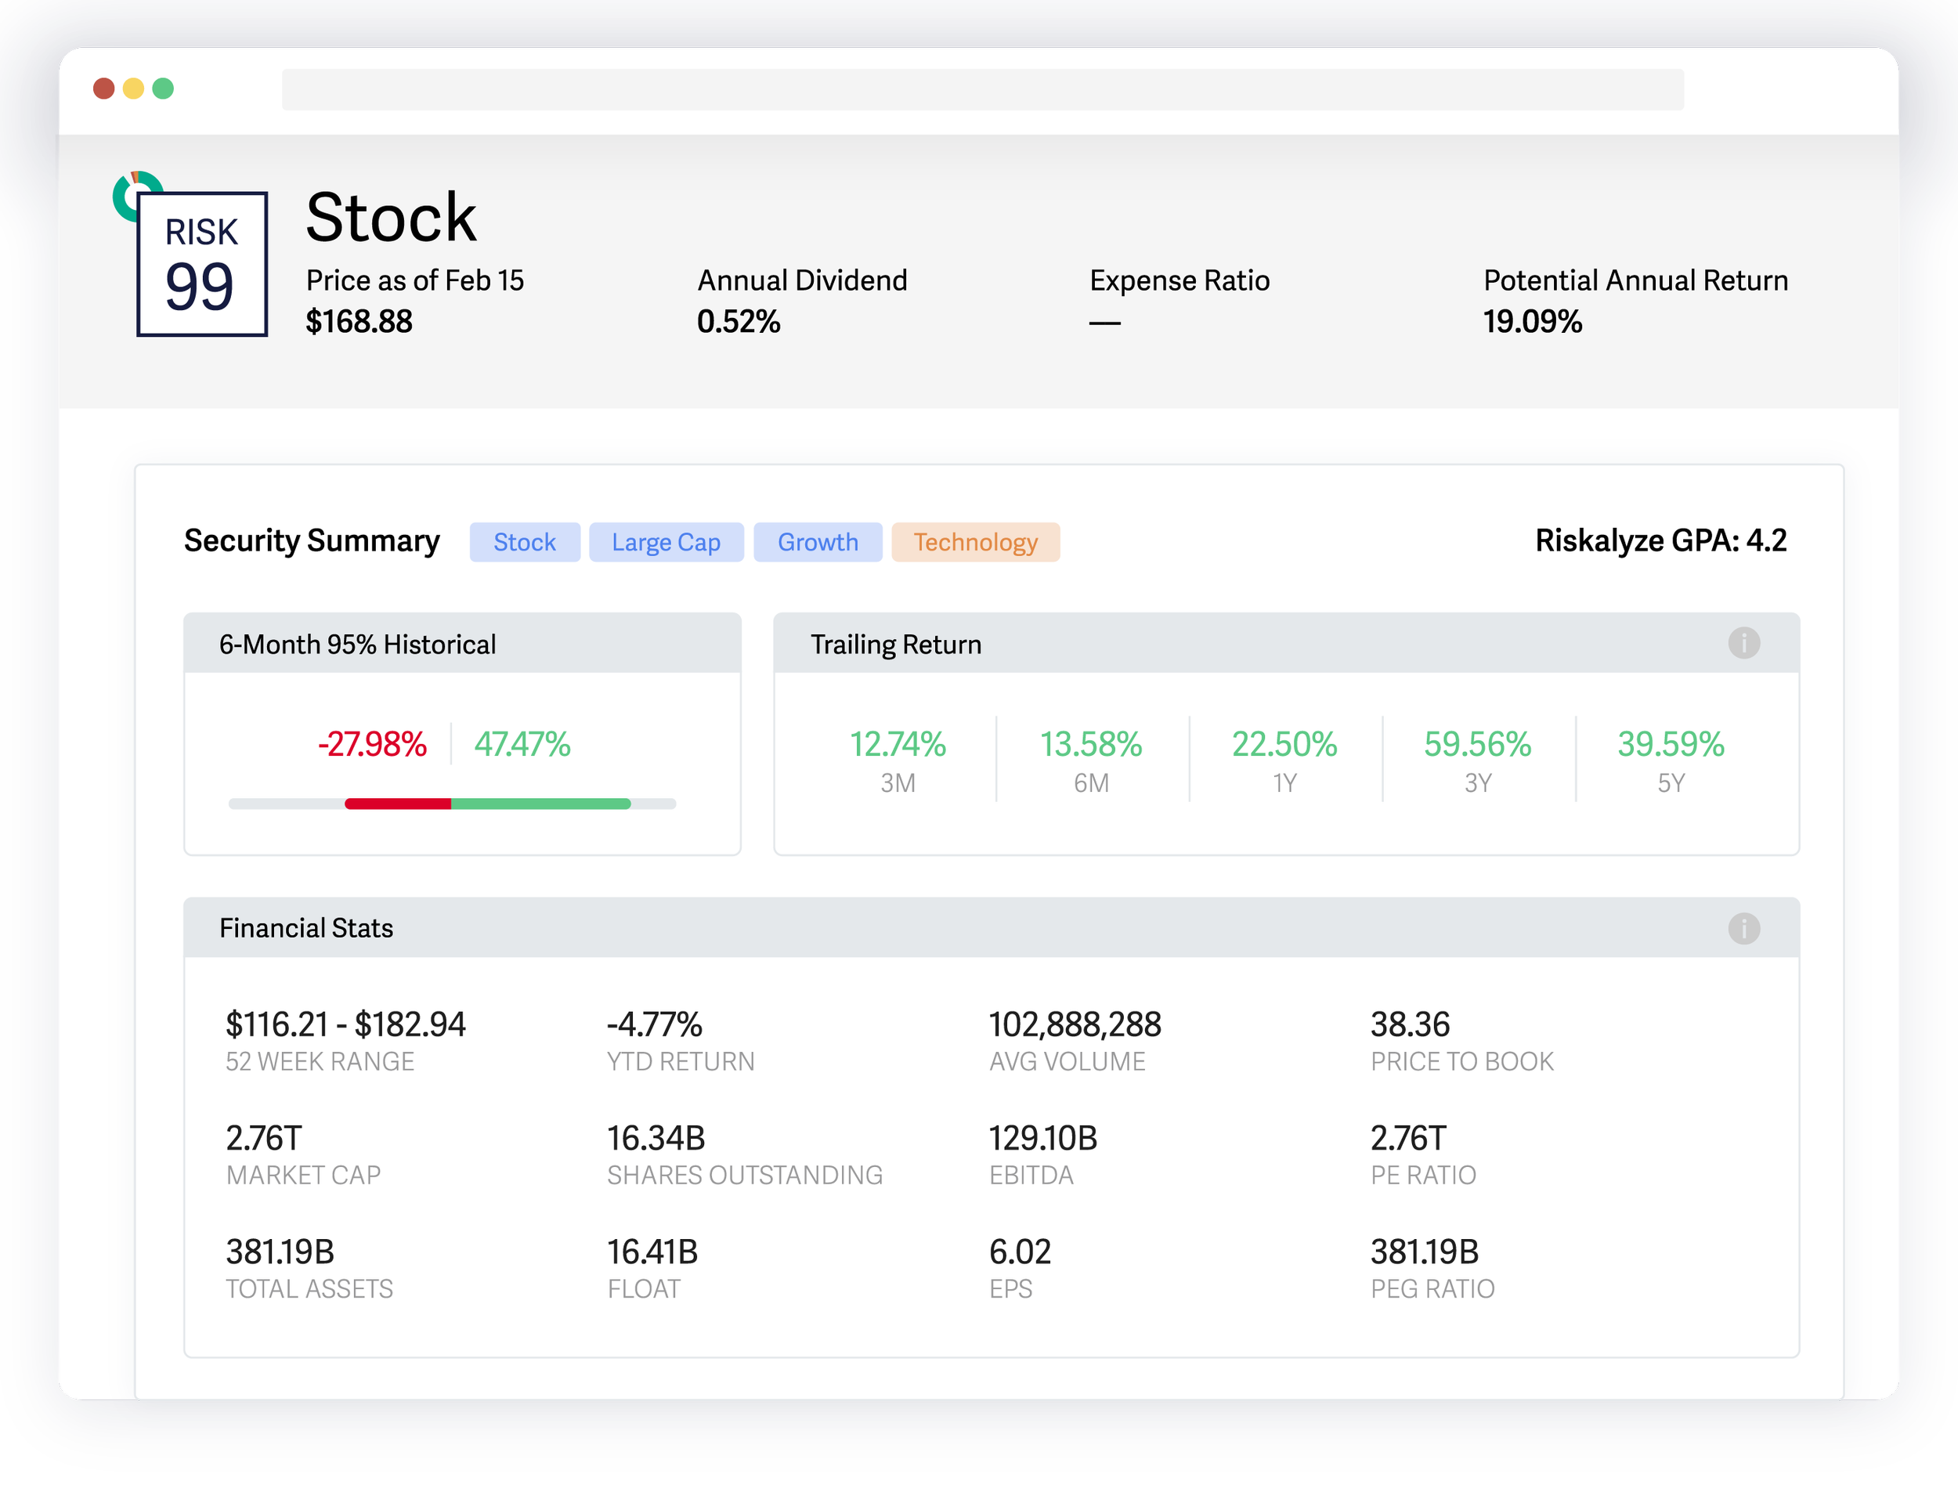1958x1492 pixels.
Task: Click the green maximize window dot
Action: tap(164, 89)
